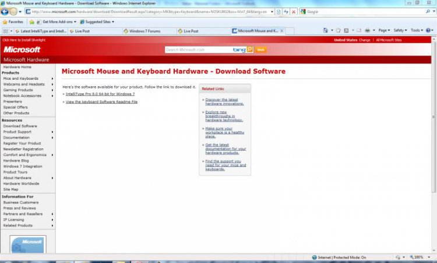The image size is (437, 263).
Task: Click the Help question mark icon
Action: click(428, 30)
